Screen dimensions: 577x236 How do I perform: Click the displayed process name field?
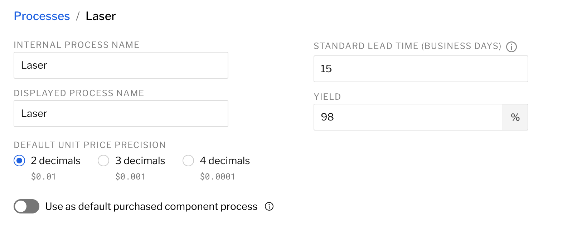121,114
